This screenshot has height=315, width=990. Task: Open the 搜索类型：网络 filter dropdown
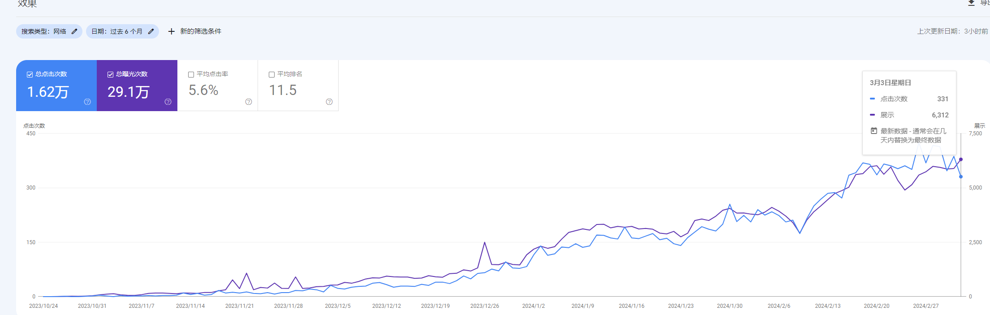click(44, 31)
